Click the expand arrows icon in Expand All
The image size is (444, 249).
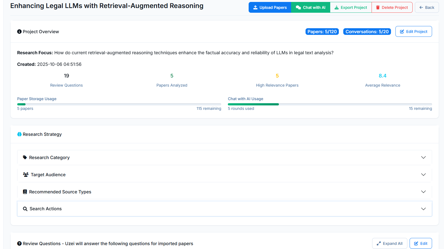[379, 243]
